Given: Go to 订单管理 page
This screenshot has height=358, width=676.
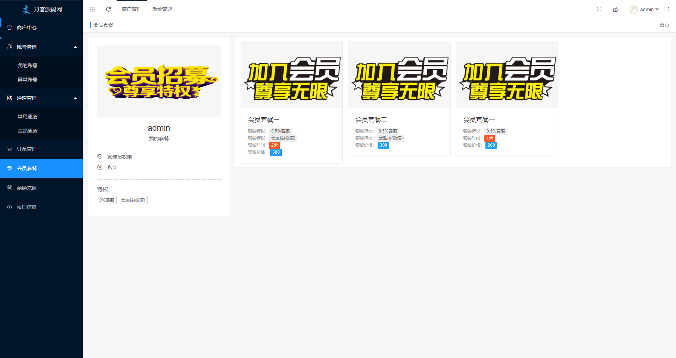Looking at the screenshot, I should pos(27,149).
